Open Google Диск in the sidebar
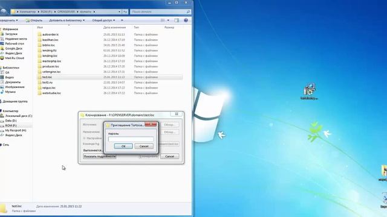 (x=14, y=48)
